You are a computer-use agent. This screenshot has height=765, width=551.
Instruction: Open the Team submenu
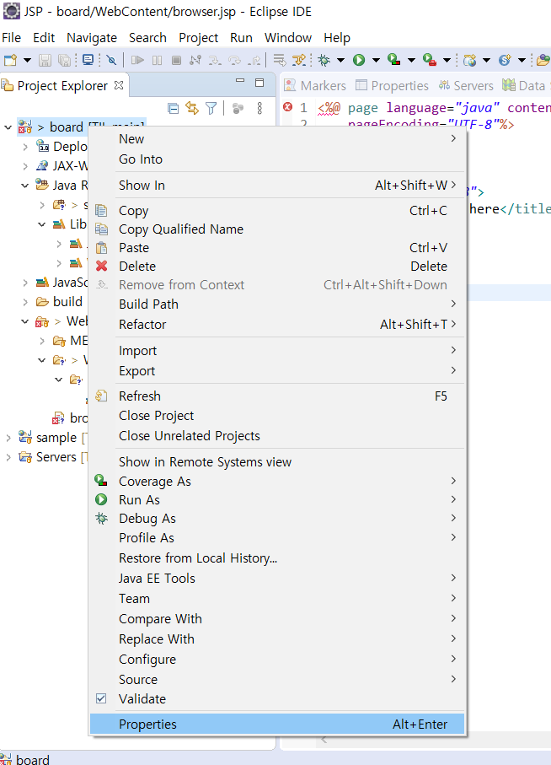click(x=278, y=598)
